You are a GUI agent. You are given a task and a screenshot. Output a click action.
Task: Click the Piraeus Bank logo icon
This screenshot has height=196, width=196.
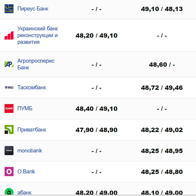click(9, 9)
